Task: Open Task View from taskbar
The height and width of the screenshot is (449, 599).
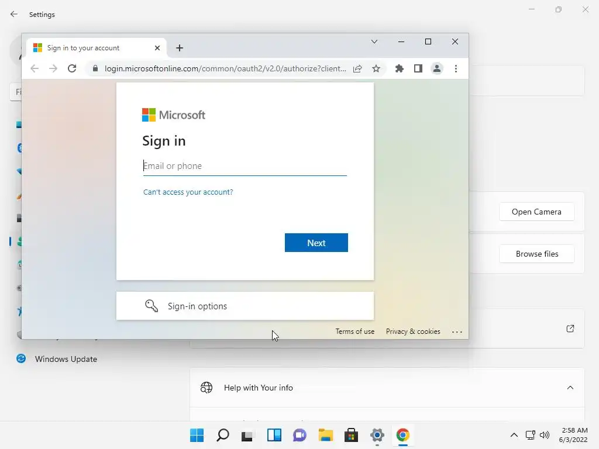Action: 247,435
